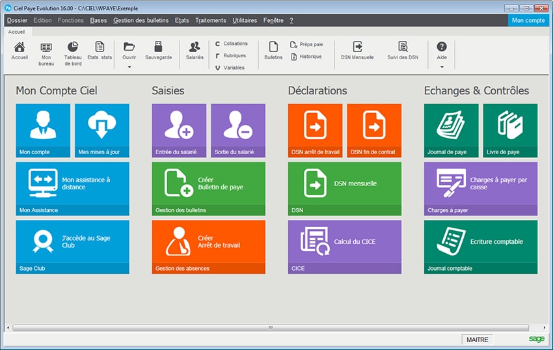Select the Entrée du salarié tile
The height and width of the screenshot is (350, 553).
[x=179, y=130]
